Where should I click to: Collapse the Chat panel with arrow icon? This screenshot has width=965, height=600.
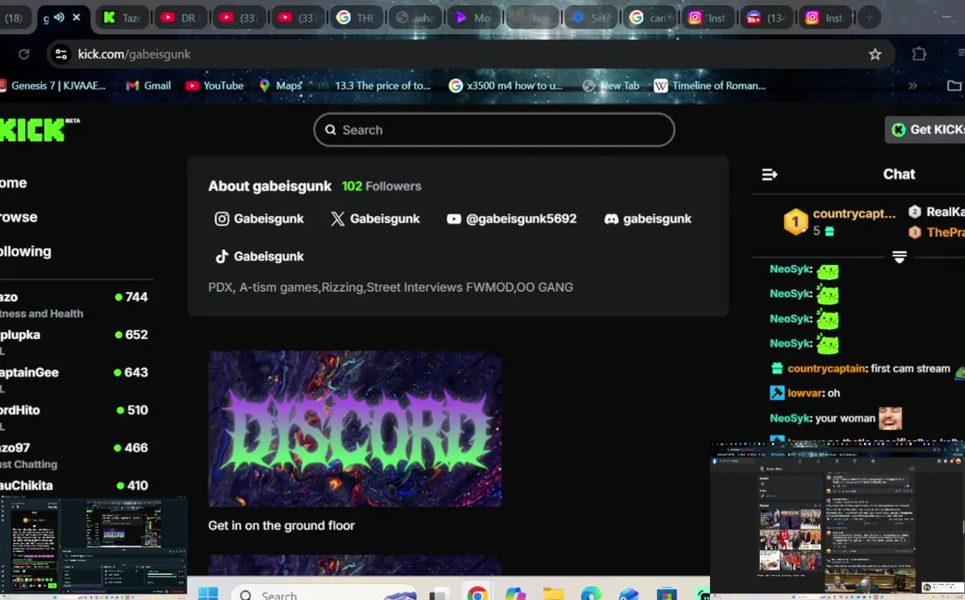tap(769, 175)
